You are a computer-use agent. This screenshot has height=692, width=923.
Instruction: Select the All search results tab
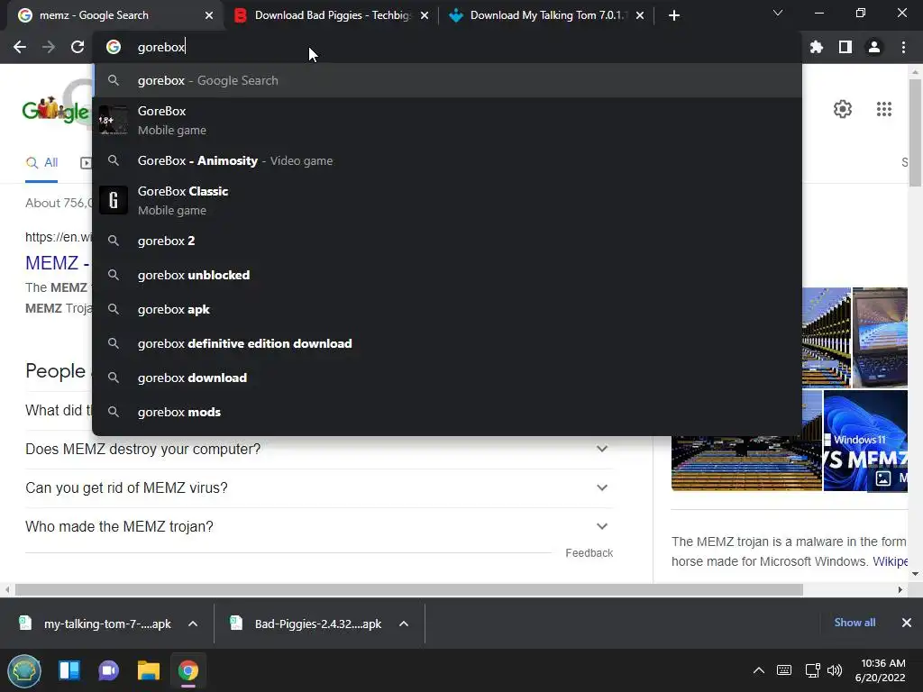click(x=41, y=162)
